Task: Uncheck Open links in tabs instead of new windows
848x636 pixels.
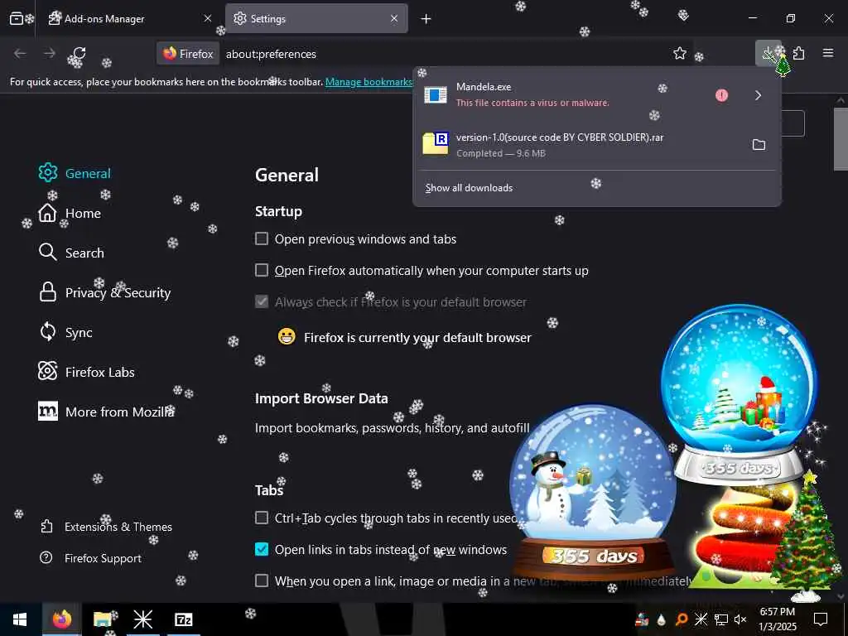Action: click(262, 549)
